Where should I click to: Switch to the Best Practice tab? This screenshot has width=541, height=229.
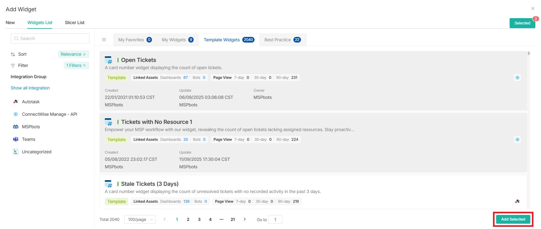pos(282,40)
